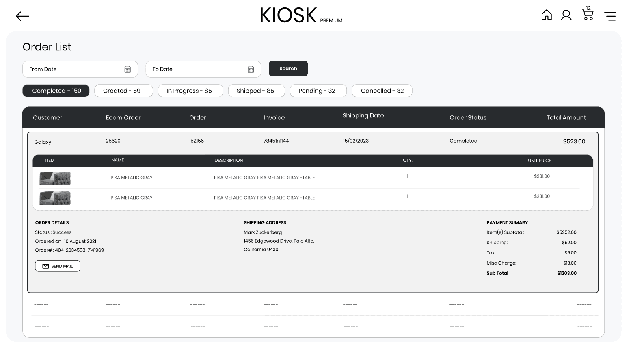This screenshot has width=631, height=354.
Task: View Pending - 32 orders
Action: pos(318,91)
